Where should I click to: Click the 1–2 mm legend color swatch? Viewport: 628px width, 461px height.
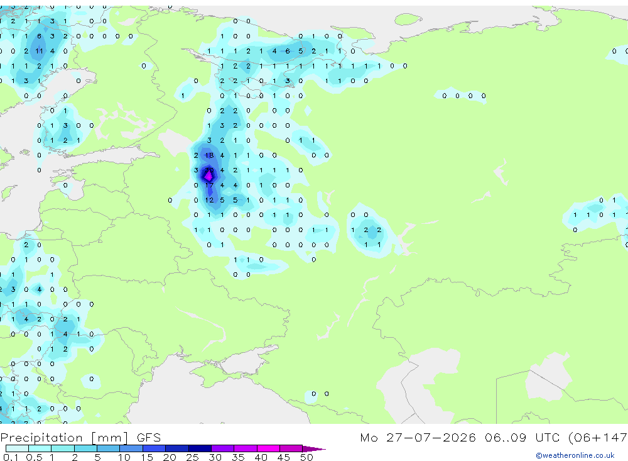pyautogui.click(x=63, y=448)
